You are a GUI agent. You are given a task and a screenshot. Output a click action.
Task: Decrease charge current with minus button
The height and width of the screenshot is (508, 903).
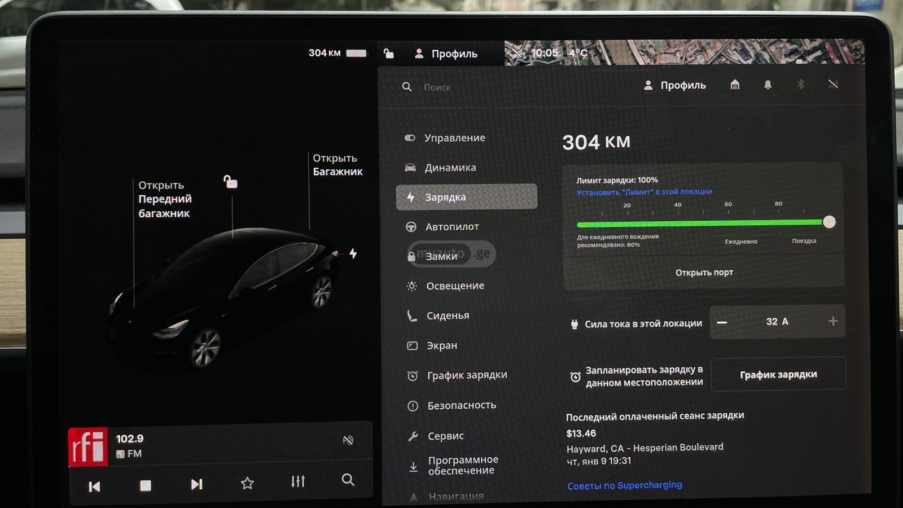tap(722, 322)
